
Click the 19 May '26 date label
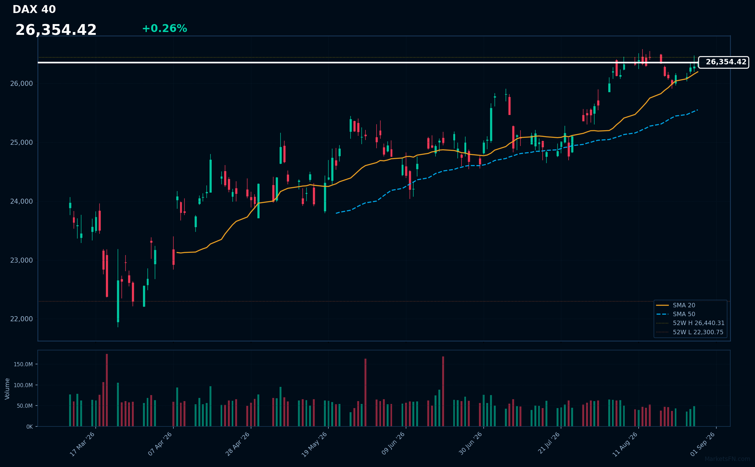(x=314, y=444)
